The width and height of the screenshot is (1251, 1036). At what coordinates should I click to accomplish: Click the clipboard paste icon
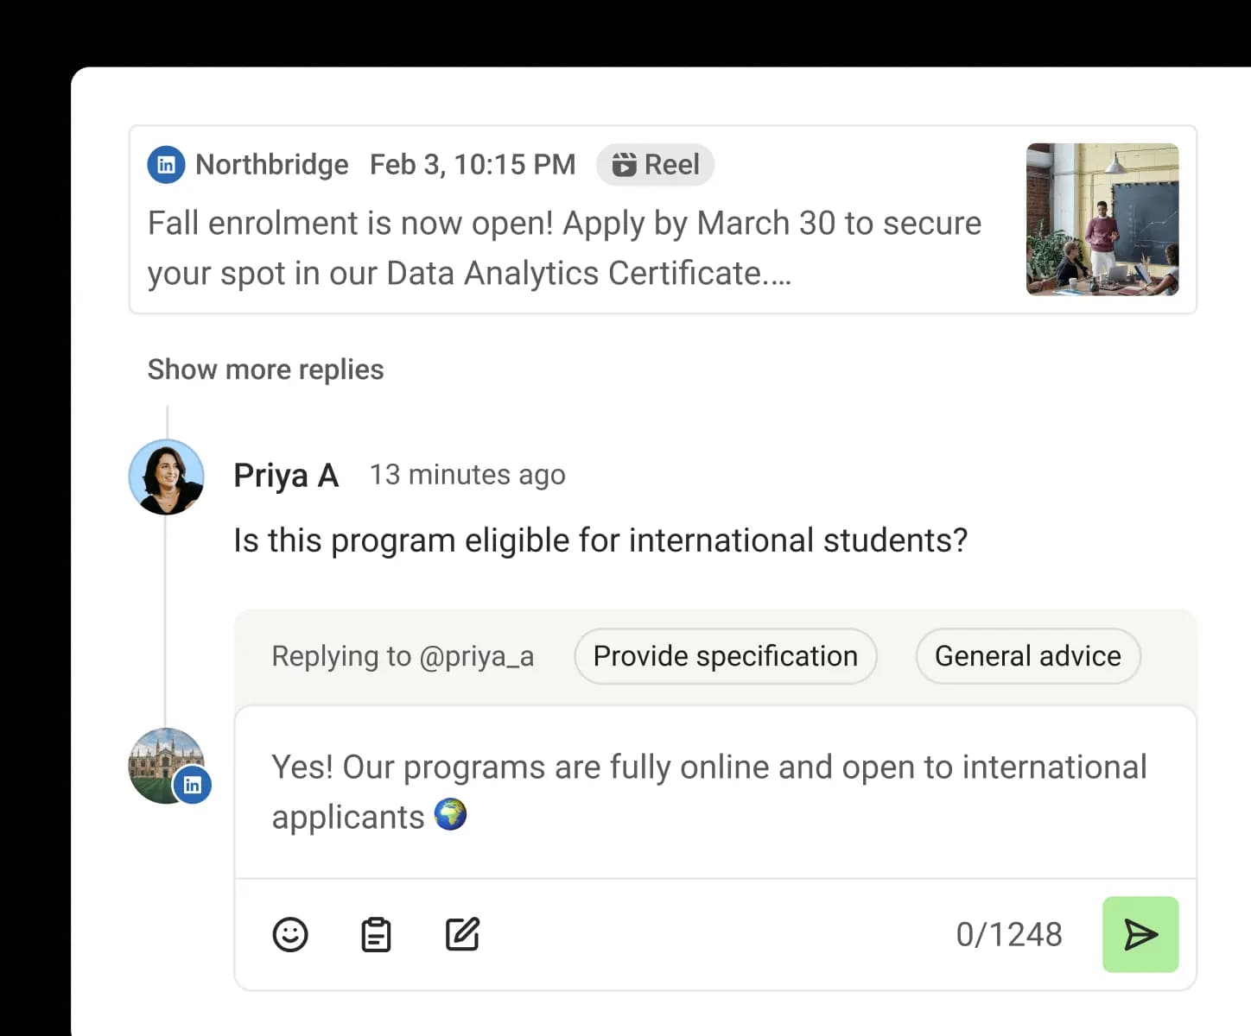pos(376,934)
